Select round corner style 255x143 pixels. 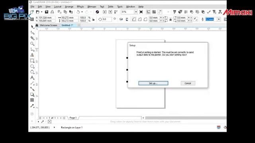tap(134, 19)
